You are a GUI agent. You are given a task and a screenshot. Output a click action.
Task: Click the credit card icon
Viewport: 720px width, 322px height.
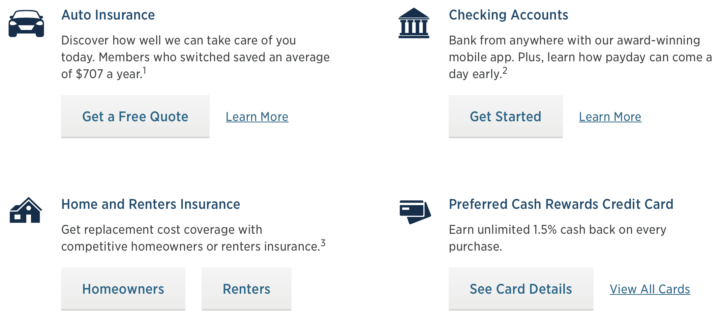tap(415, 212)
